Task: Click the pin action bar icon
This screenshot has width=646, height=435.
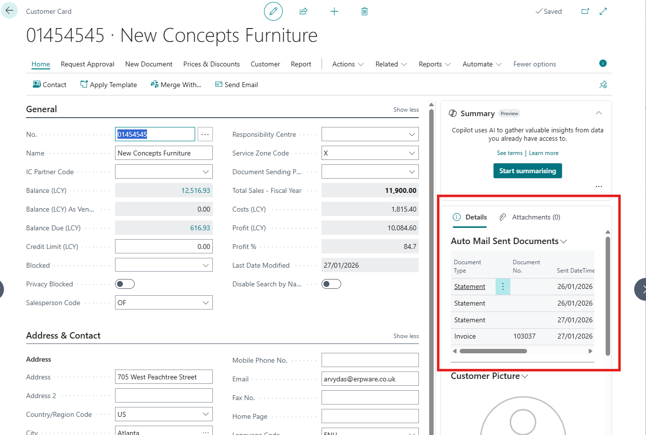Action: (603, 85)
